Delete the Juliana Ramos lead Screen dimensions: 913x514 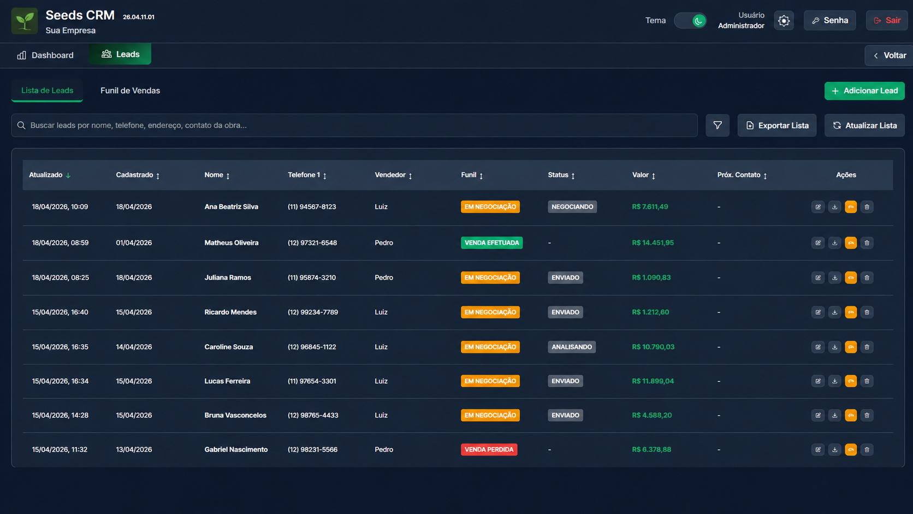click(x=867, y=277)
